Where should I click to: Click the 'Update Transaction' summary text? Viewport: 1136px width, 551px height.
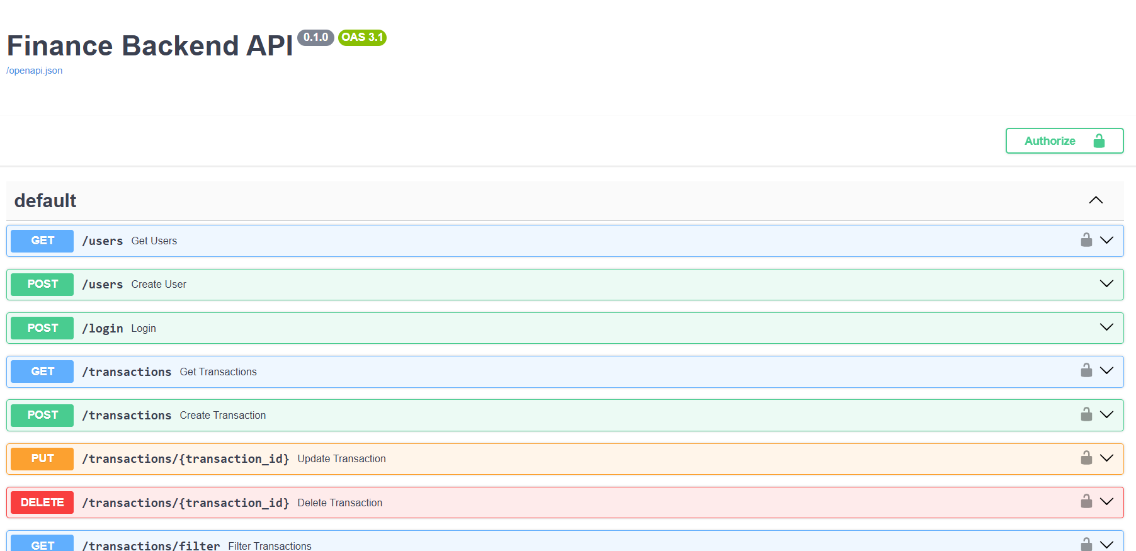pyautogui.click(x=341, y=459)
